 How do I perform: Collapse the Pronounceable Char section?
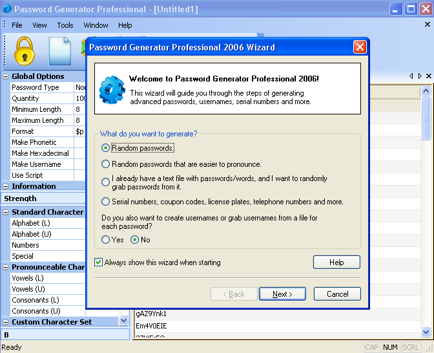click(x=6, y=268)
